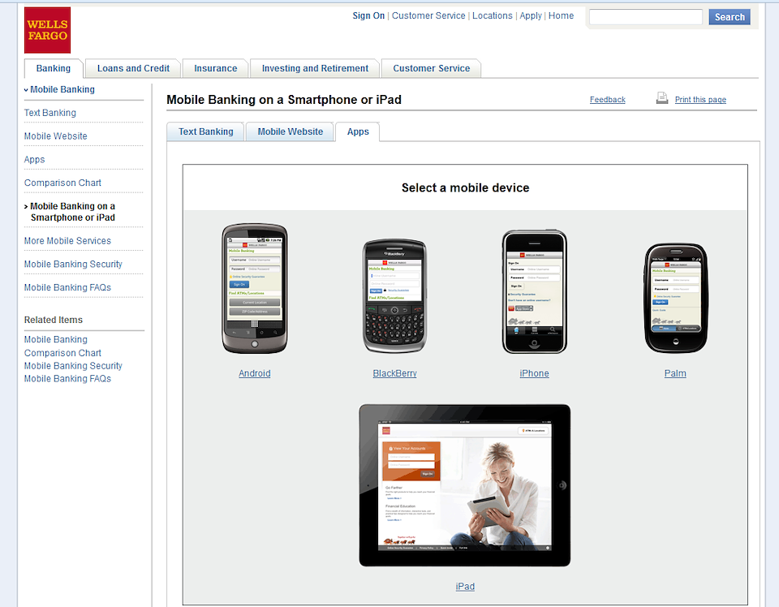The height and width of the screenshot is (607, 779).
Task: Open Comparison Chart under Related Items
Action: [x=62, y=353]
